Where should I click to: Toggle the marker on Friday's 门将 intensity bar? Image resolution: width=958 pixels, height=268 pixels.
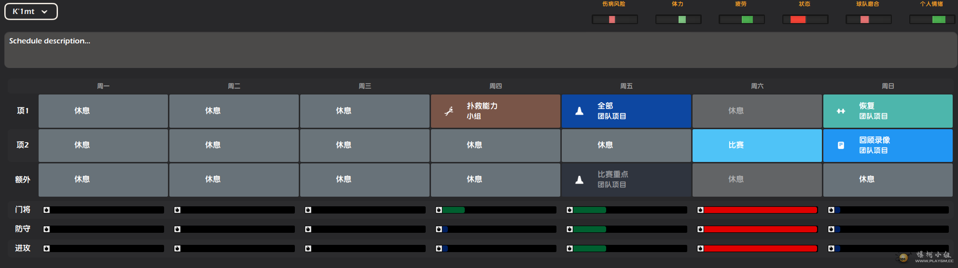point(569,210)
